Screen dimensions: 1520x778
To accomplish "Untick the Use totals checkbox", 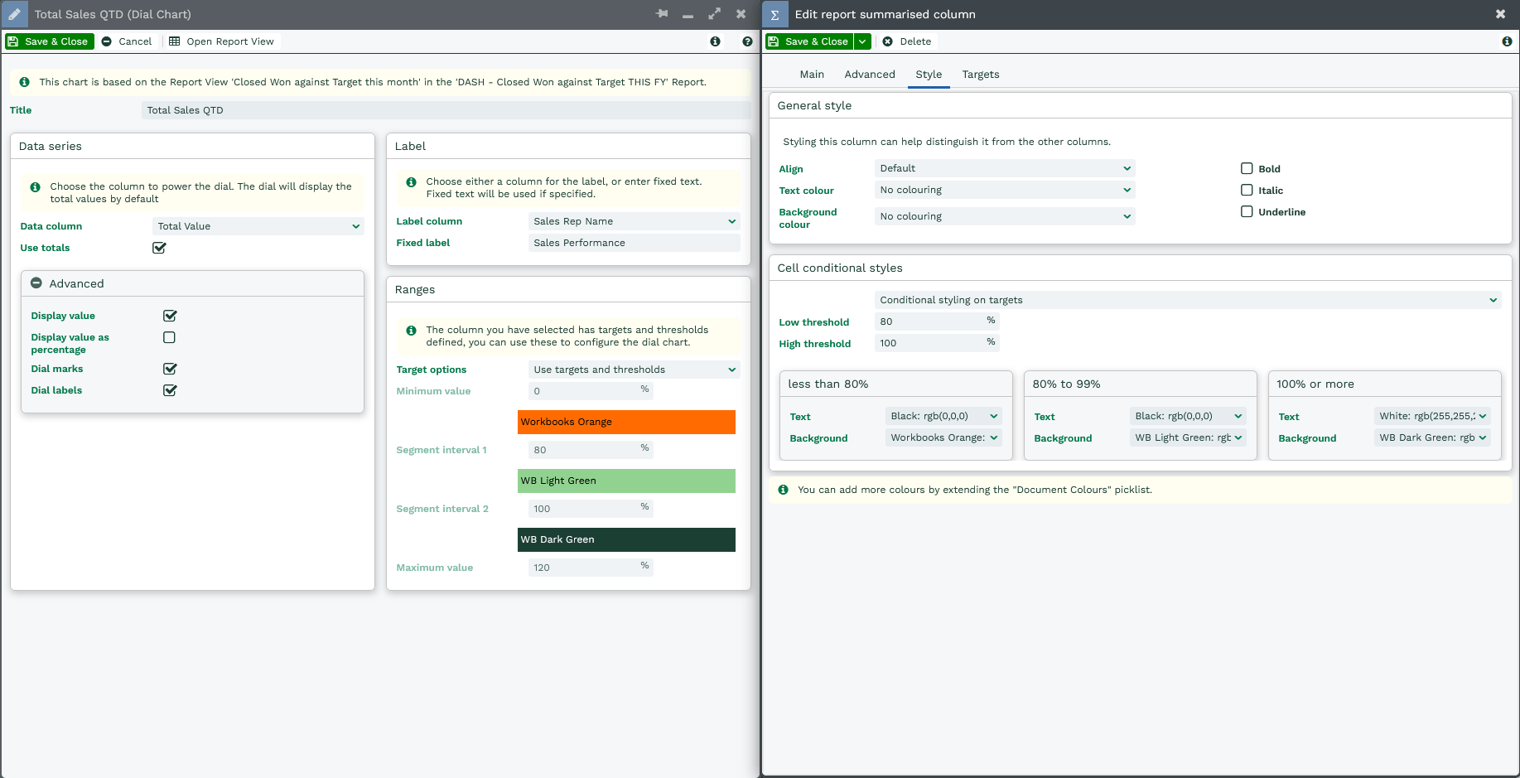I will [159, 248].
